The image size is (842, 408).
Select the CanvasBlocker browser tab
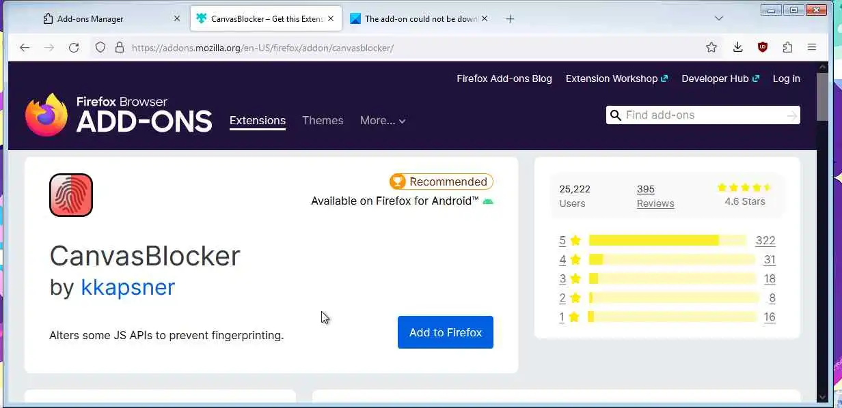(265, 18)
